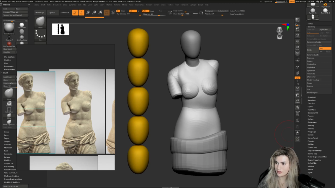The image size is (335, 188).
Task: Click the Draw Size S cursor icon
Action: (x=170, y=13)
